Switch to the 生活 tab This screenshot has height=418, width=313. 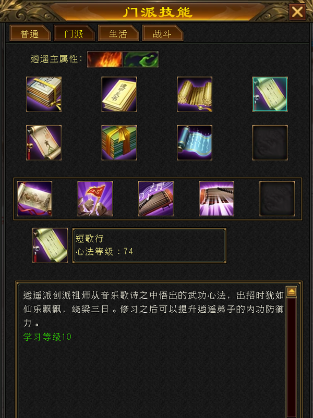click(x=118, y=33)
